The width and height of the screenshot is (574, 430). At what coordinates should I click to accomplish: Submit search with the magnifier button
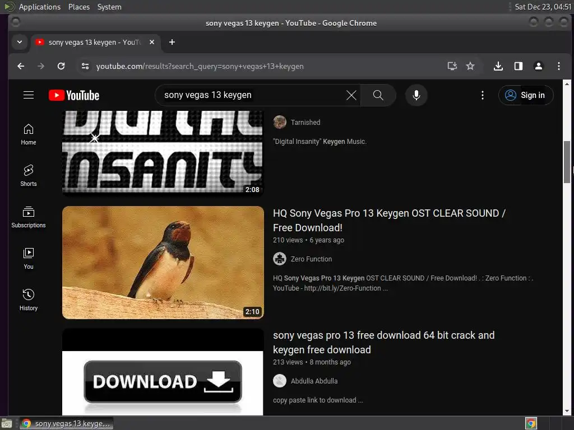click(x=378, y=95)
